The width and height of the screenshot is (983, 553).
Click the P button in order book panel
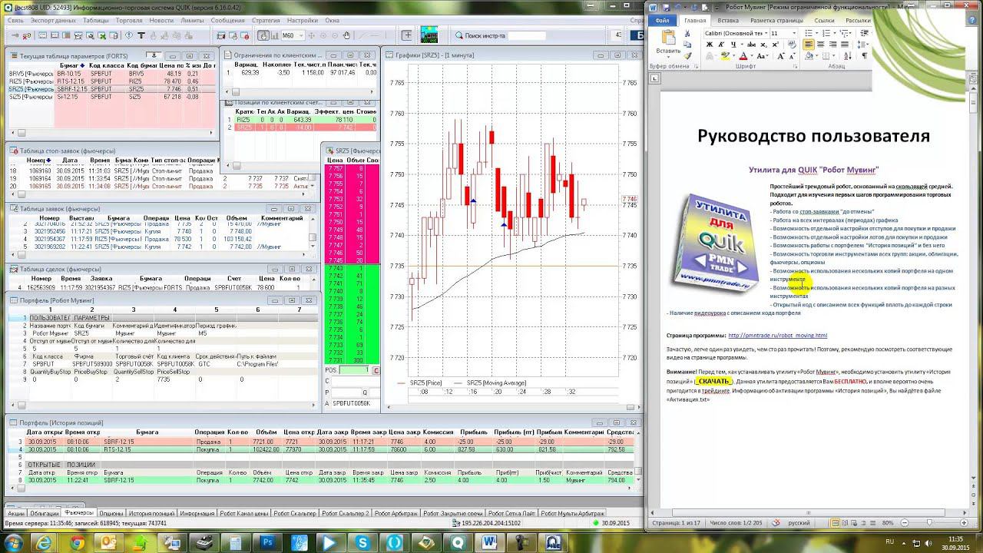(327, 392)
